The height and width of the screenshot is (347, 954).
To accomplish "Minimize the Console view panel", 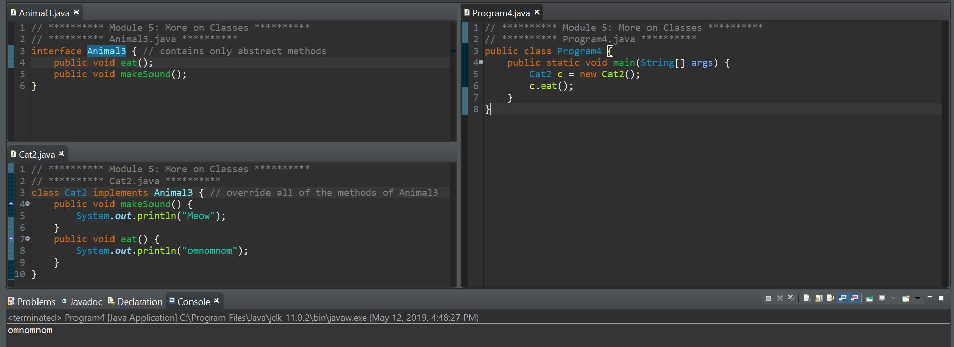I will pyautogui.click(x=930, y=298).
